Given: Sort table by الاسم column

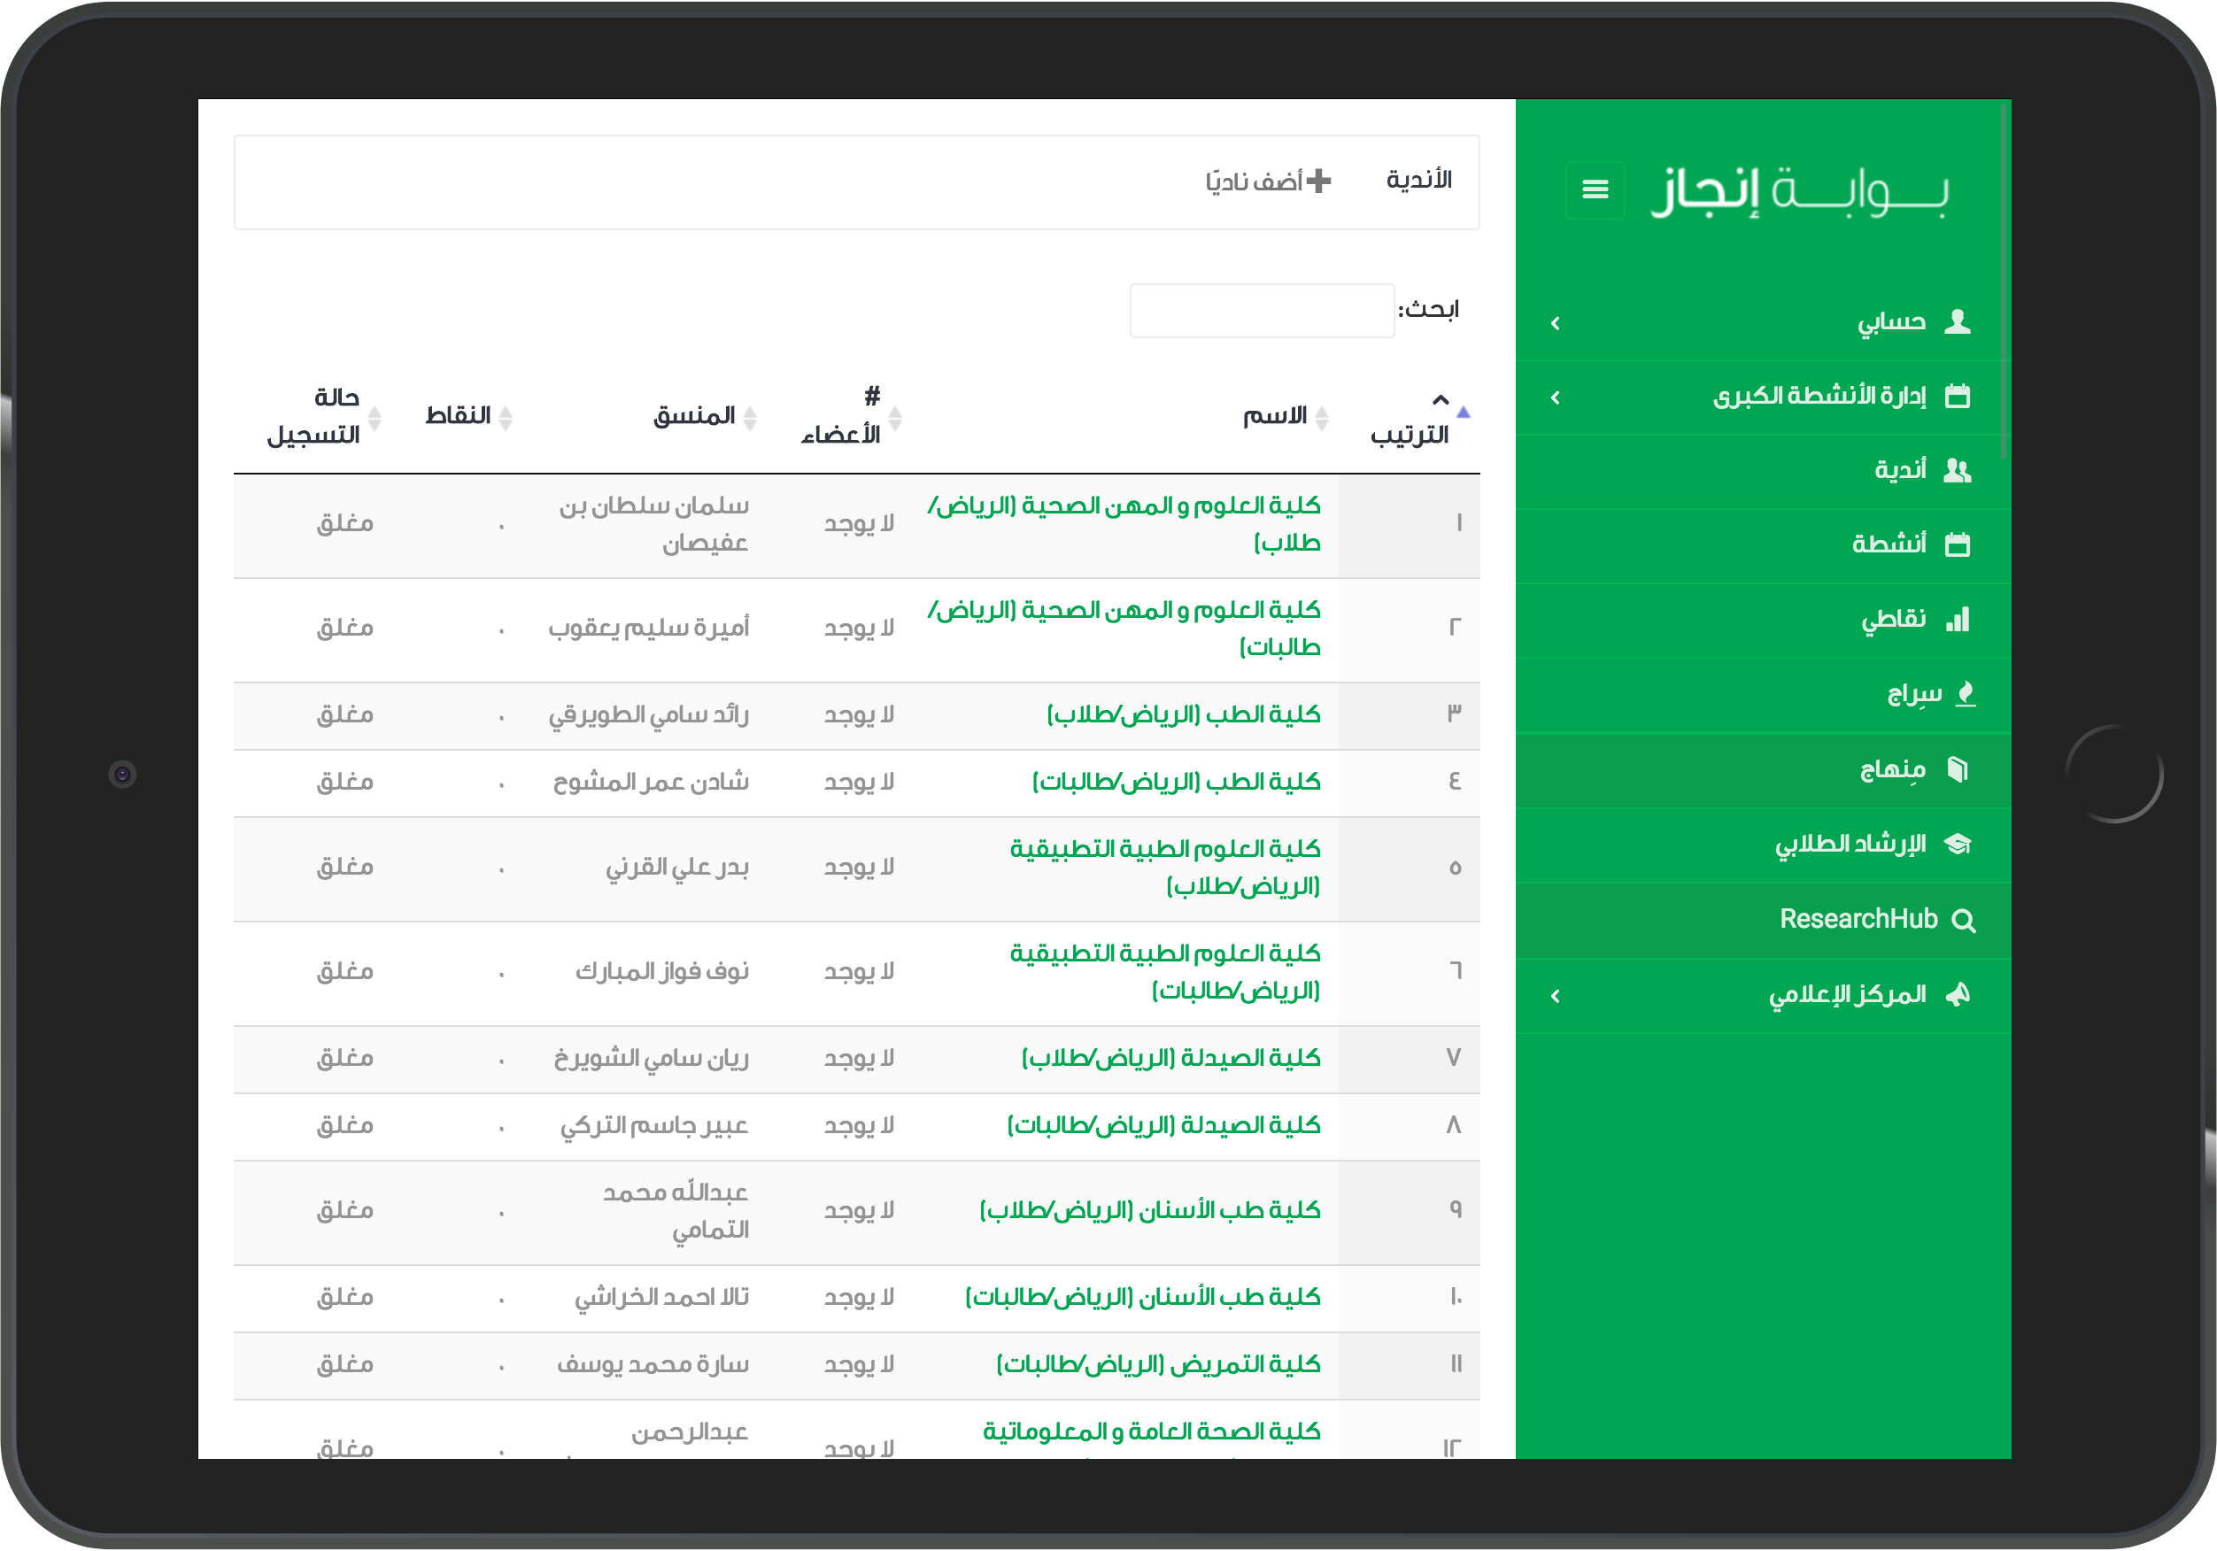Looking at the screenshot, I should 1275,416.
